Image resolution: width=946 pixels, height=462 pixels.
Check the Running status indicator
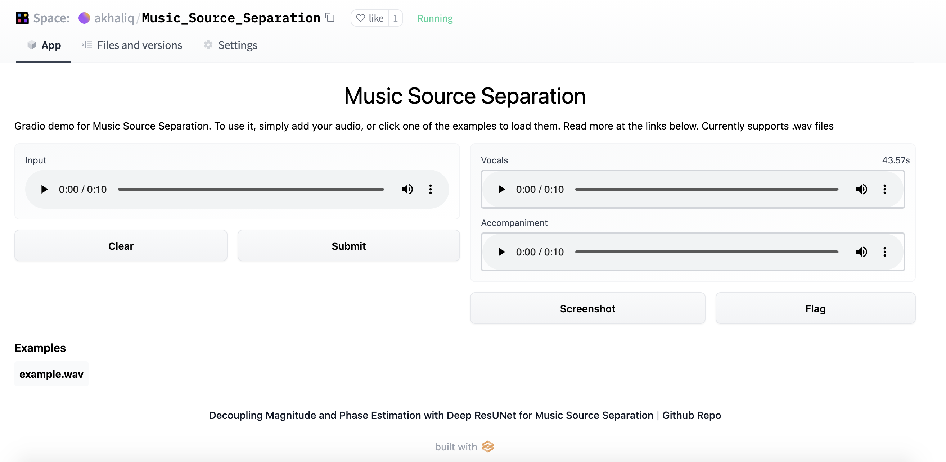434,18
